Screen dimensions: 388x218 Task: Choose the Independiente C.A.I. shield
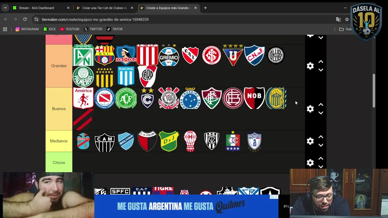click(190, 55)
